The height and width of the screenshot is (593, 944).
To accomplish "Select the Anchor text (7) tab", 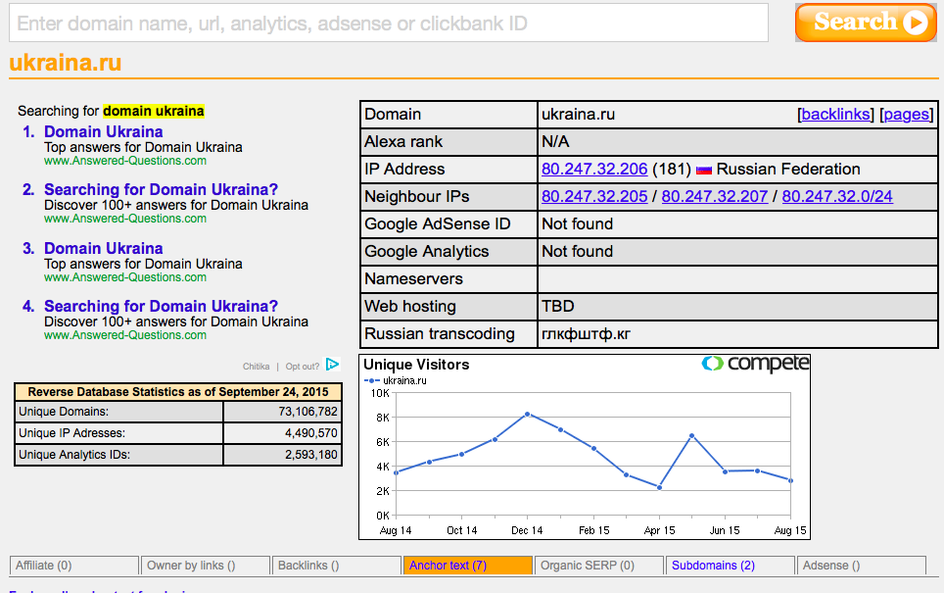I will click(x=468, y=566).
